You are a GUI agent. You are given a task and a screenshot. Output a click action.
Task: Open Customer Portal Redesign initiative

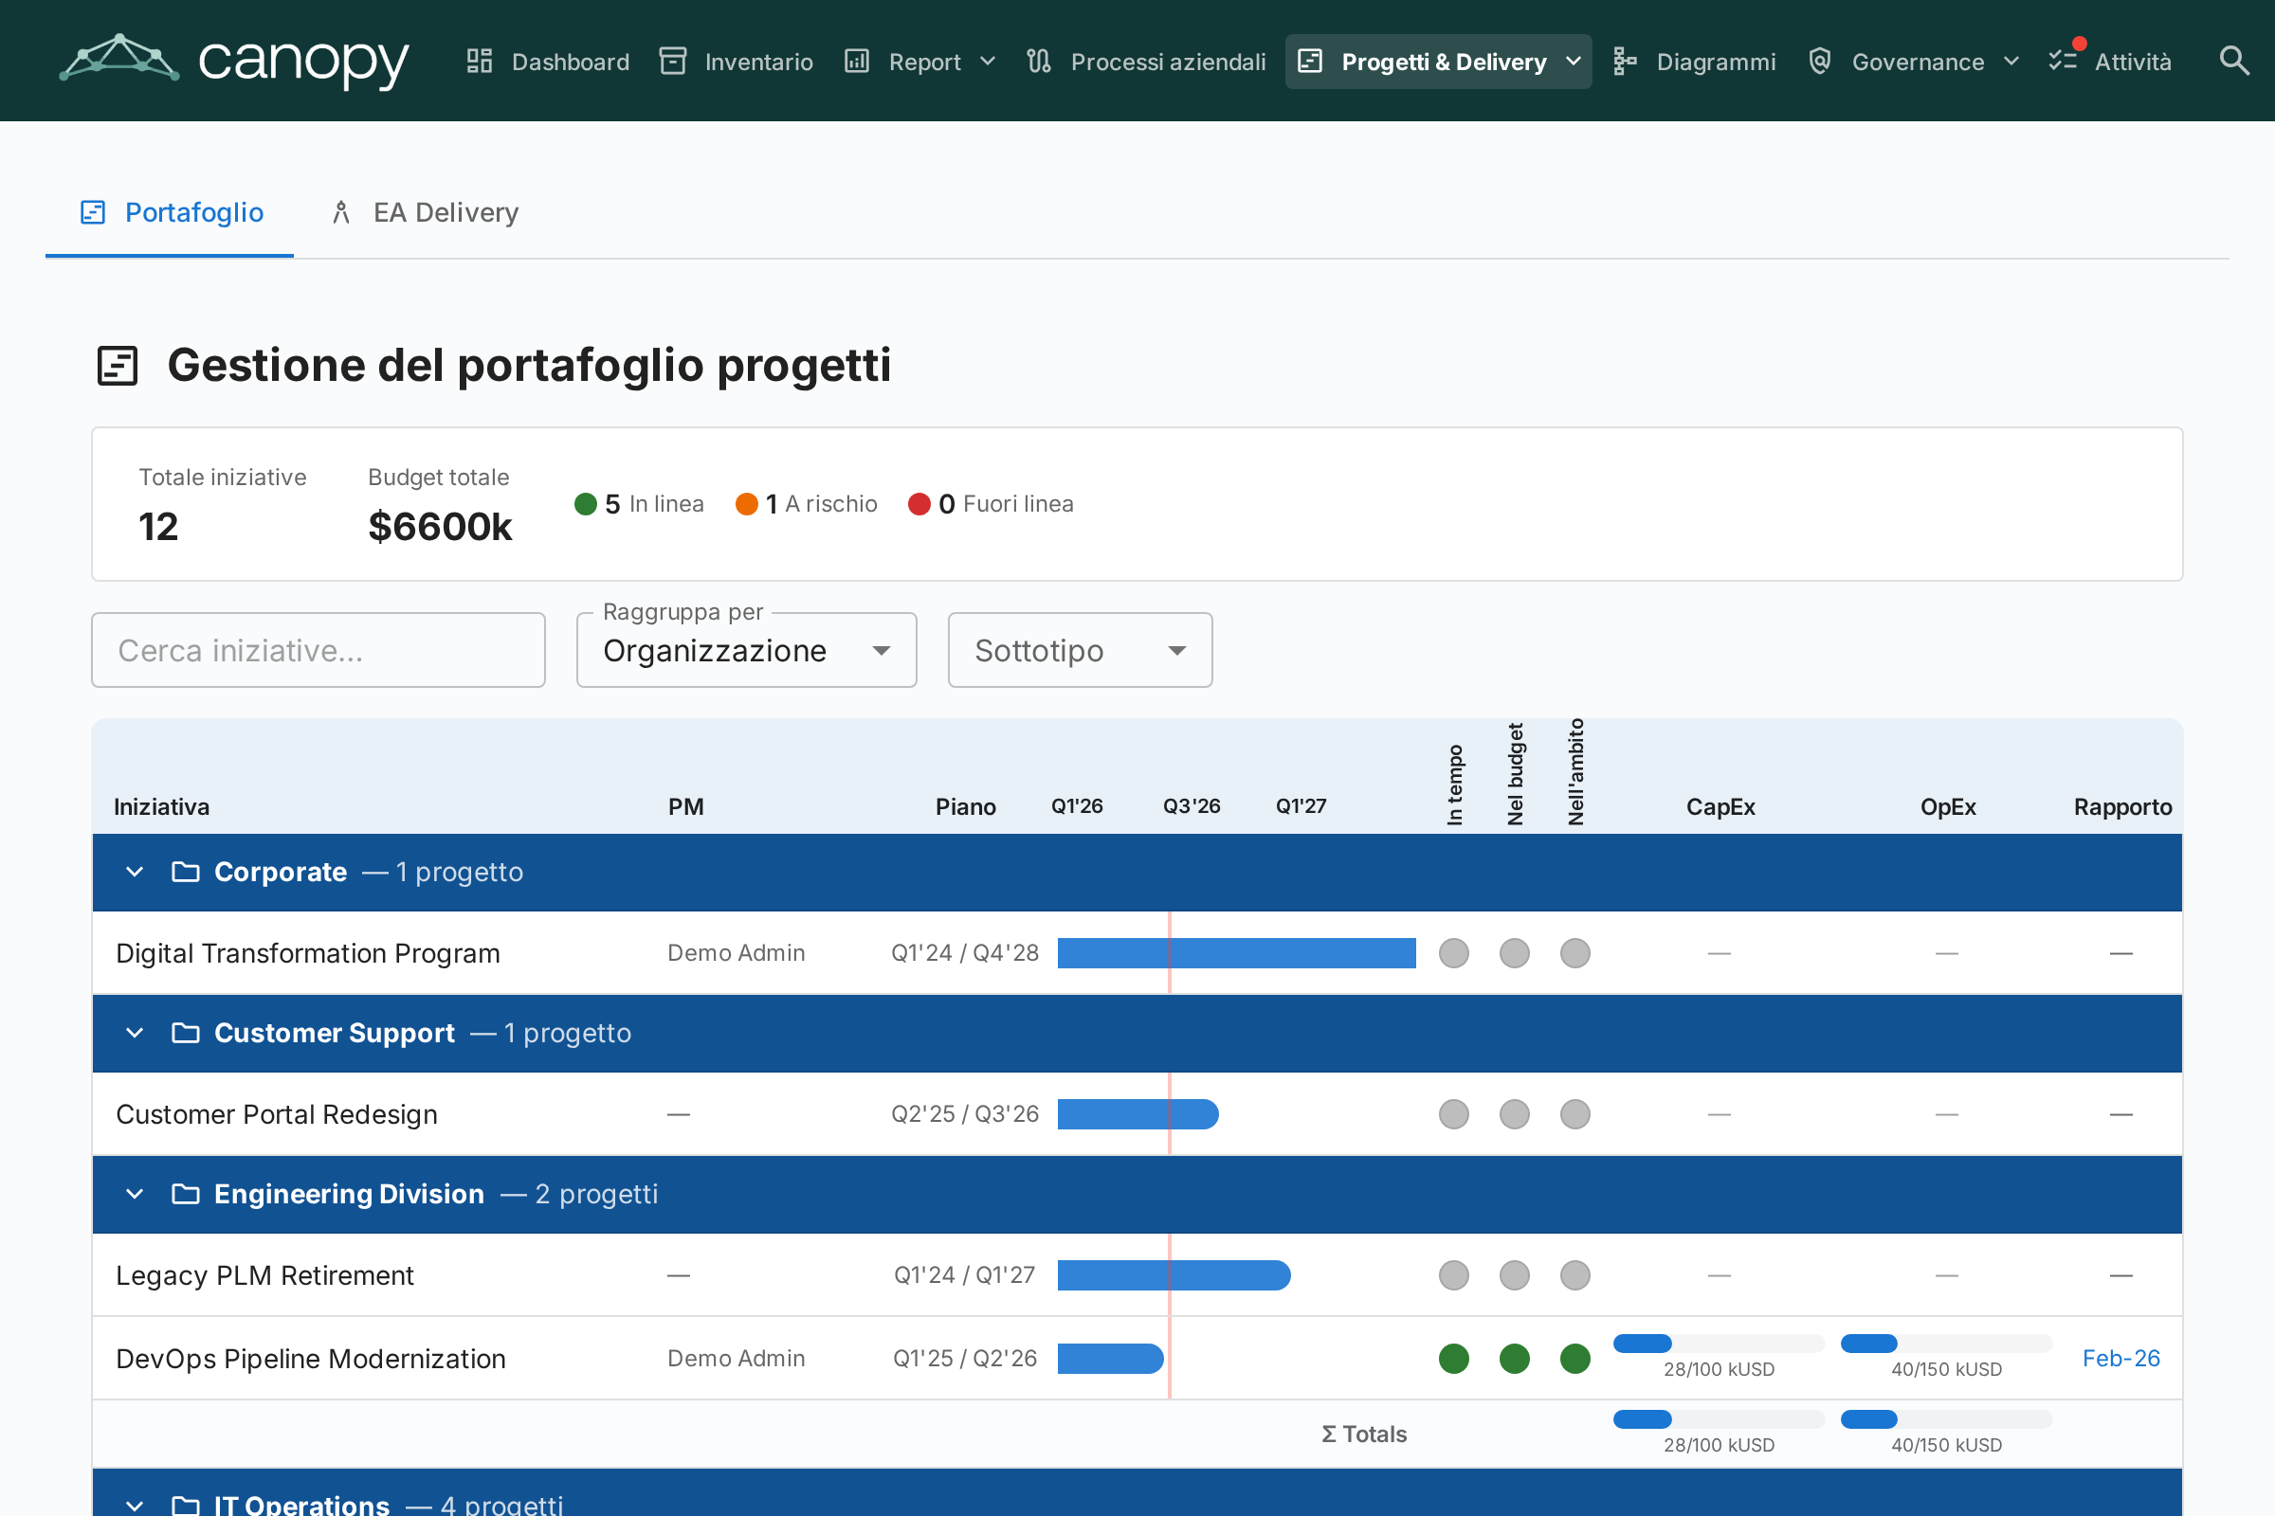tap(277, 1114)
